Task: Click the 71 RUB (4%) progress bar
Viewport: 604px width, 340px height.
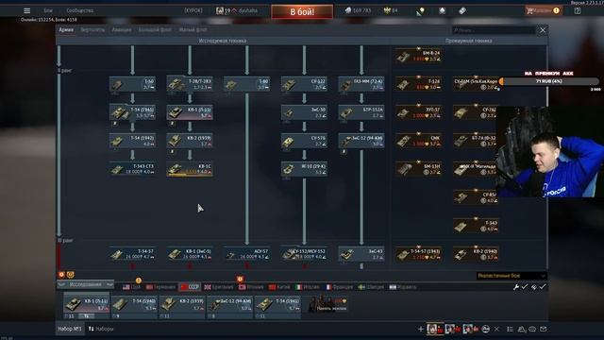Action: coord(549,81)
